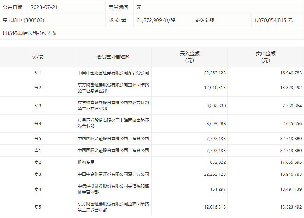
Task: Select 卖1 中国国际金融上海分公司 entry
Action: point(113,150)
